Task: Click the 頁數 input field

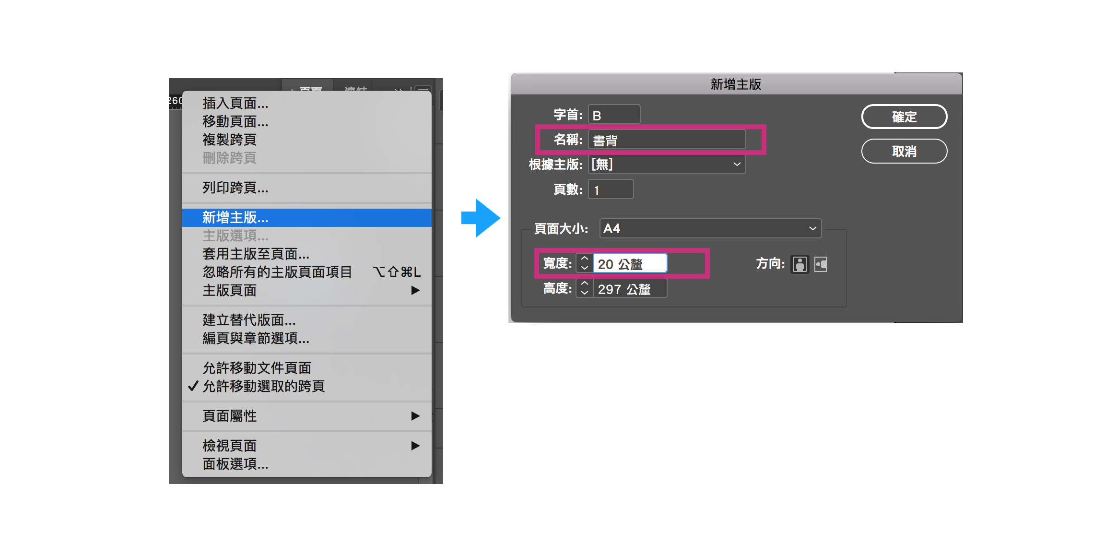Action: pyautogui.click(x=611, y=190)
